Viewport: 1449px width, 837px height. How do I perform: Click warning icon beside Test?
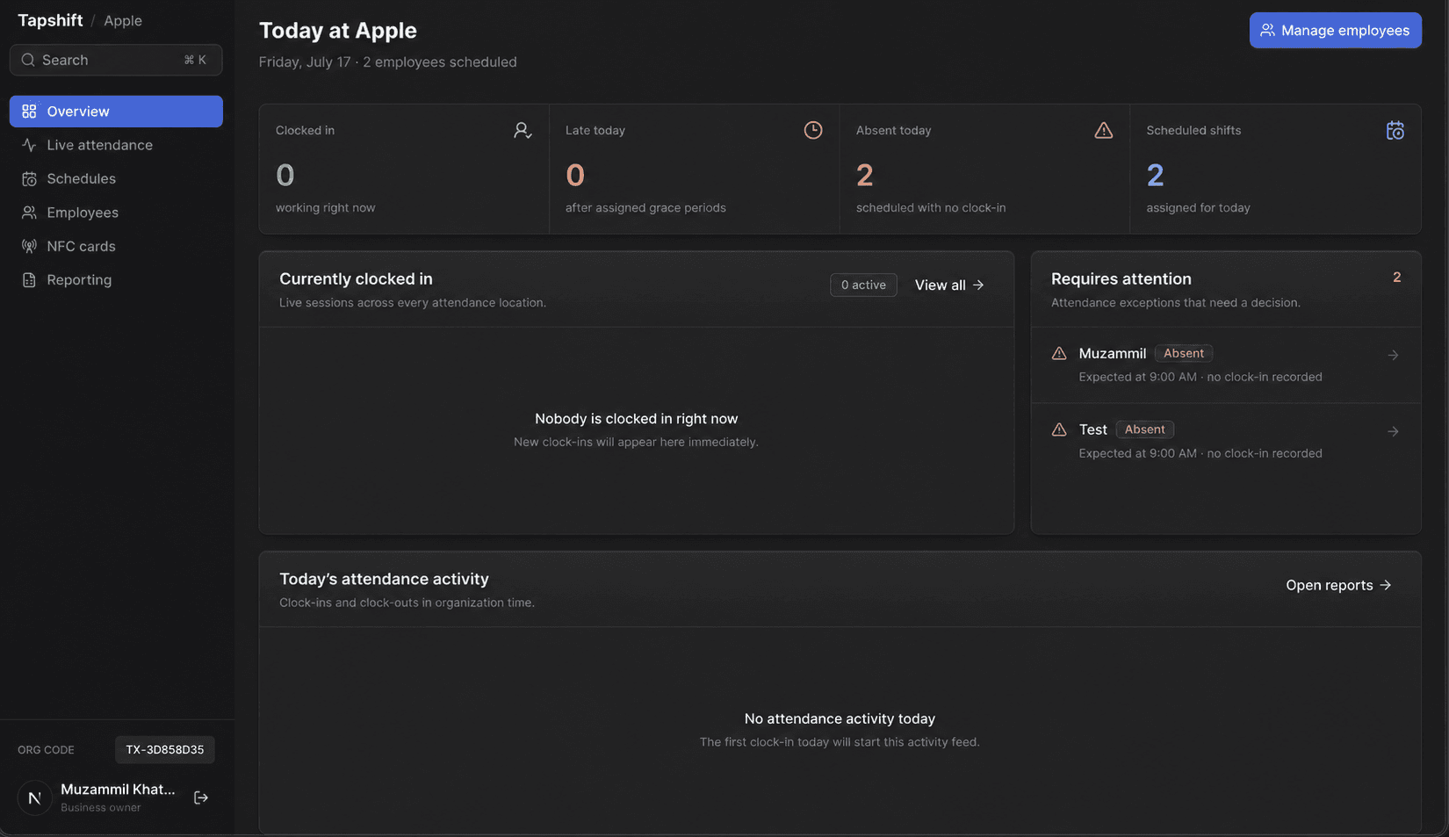click(x=1059, y=429)
